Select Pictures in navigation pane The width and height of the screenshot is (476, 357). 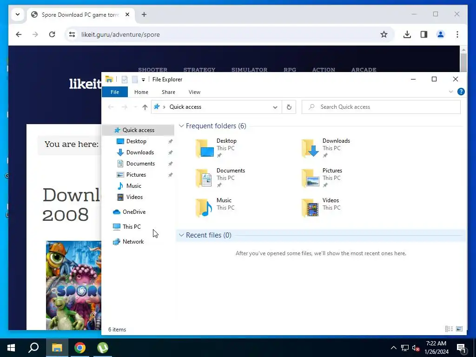point(136,175)
